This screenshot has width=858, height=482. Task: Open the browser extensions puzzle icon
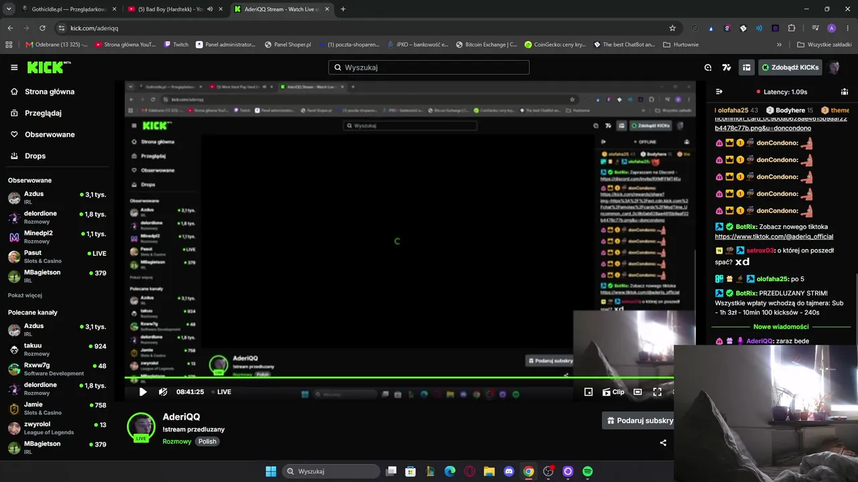(x=792, y=28)
